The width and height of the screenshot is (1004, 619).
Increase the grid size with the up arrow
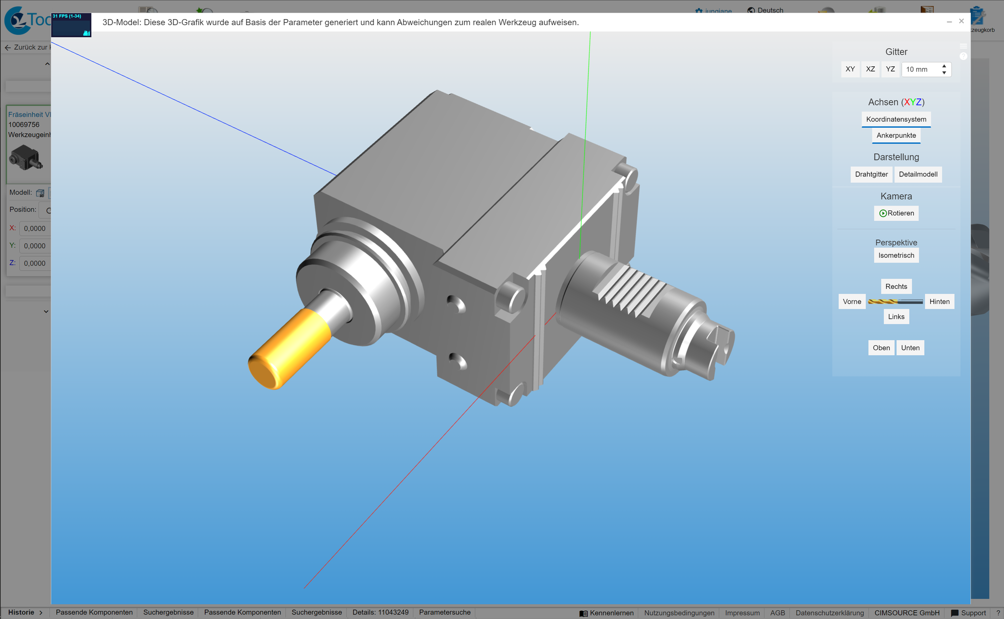click(x=944, y=66)
